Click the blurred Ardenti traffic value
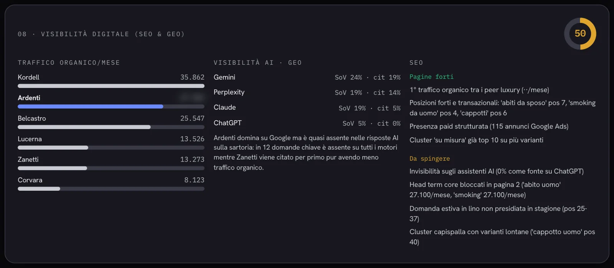The image size is (614, 268). pos(192,98)
